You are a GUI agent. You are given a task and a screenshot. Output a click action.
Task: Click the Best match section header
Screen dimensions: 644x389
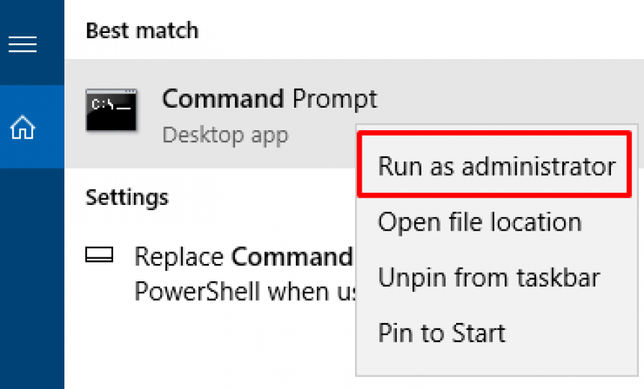tap(142, 31)
